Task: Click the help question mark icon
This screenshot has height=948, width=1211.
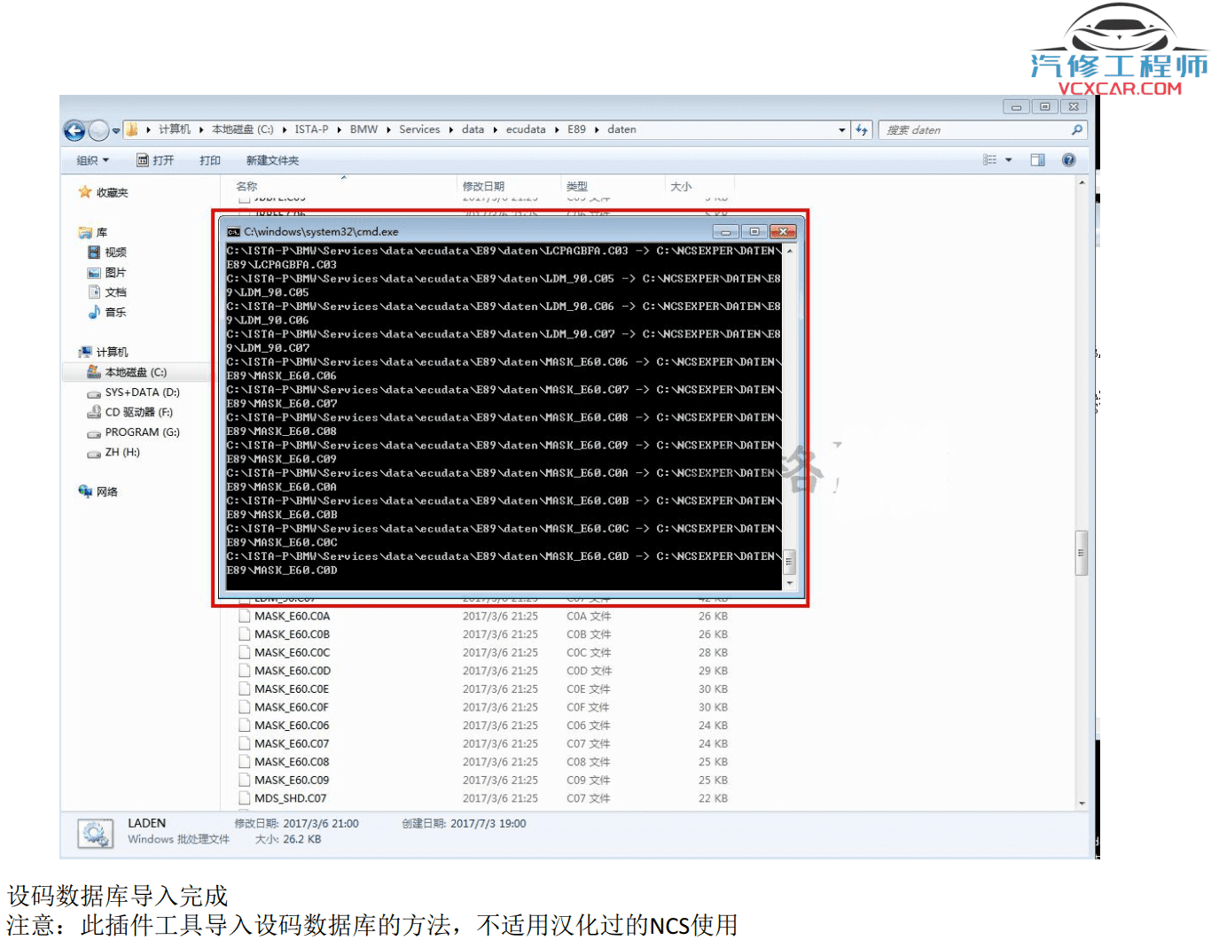Action: (1068, 160)
